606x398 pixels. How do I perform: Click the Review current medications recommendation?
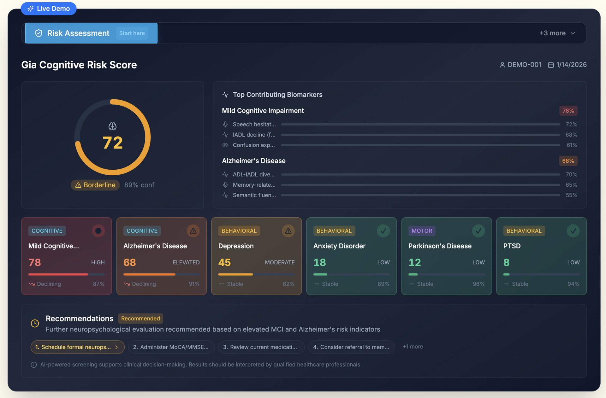click(261, 347)
